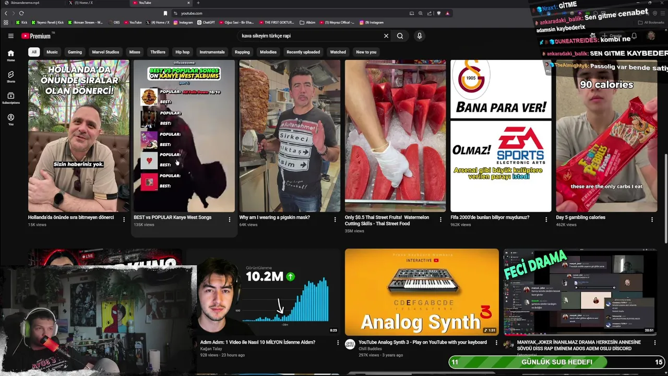Open the OBS bookmark

(113, 22)
